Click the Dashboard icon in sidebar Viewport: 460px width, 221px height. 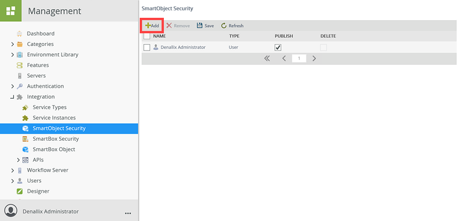(20, 34)
